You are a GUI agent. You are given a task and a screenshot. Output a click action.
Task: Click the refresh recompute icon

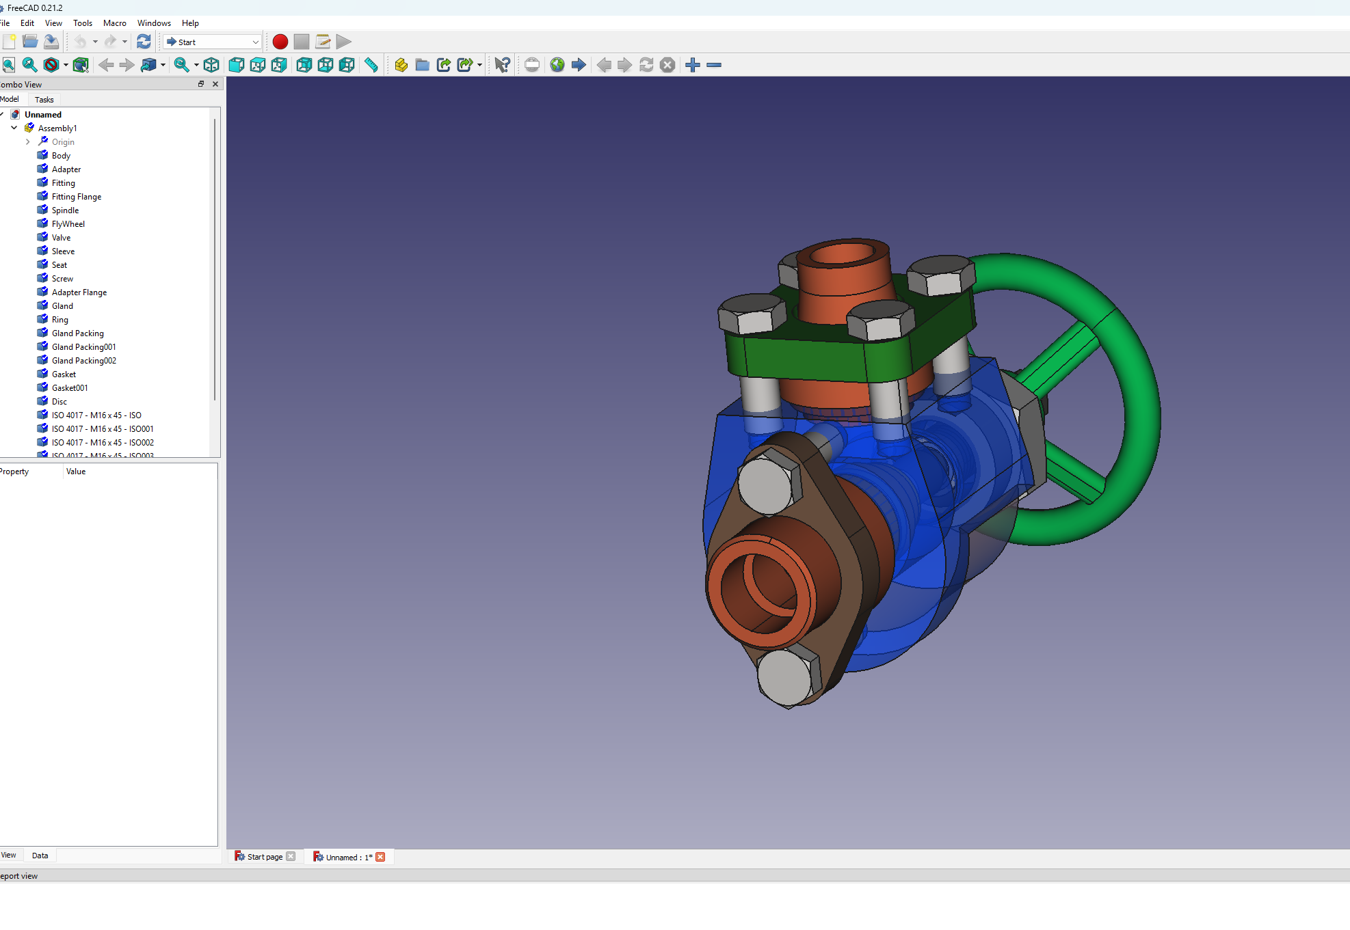coord(144,42)
